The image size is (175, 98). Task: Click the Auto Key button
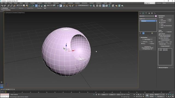tap(151, 94)
